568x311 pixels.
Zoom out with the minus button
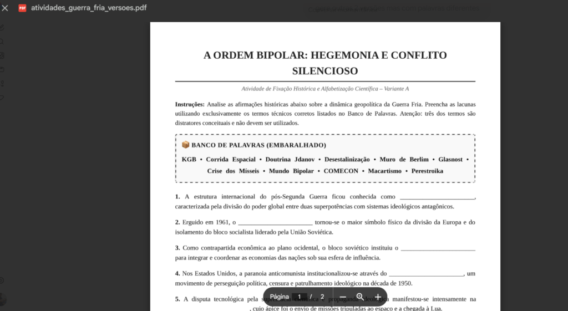coord(343,297)
